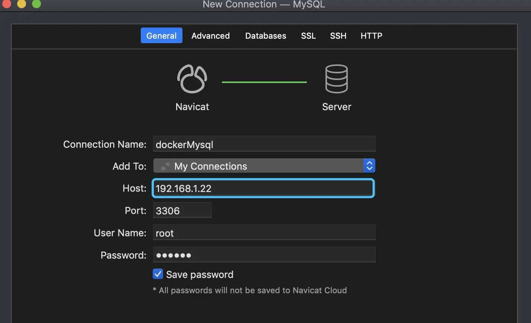This screenshot has width=531, height=323.
Task: Click the Port label
Action: pyautogui.click(x=136, y=211)
